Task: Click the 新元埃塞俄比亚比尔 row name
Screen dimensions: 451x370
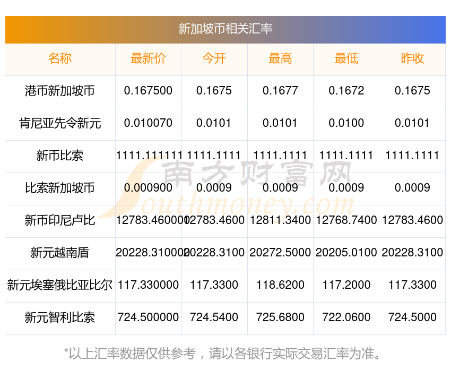Action: pos(60,285)
